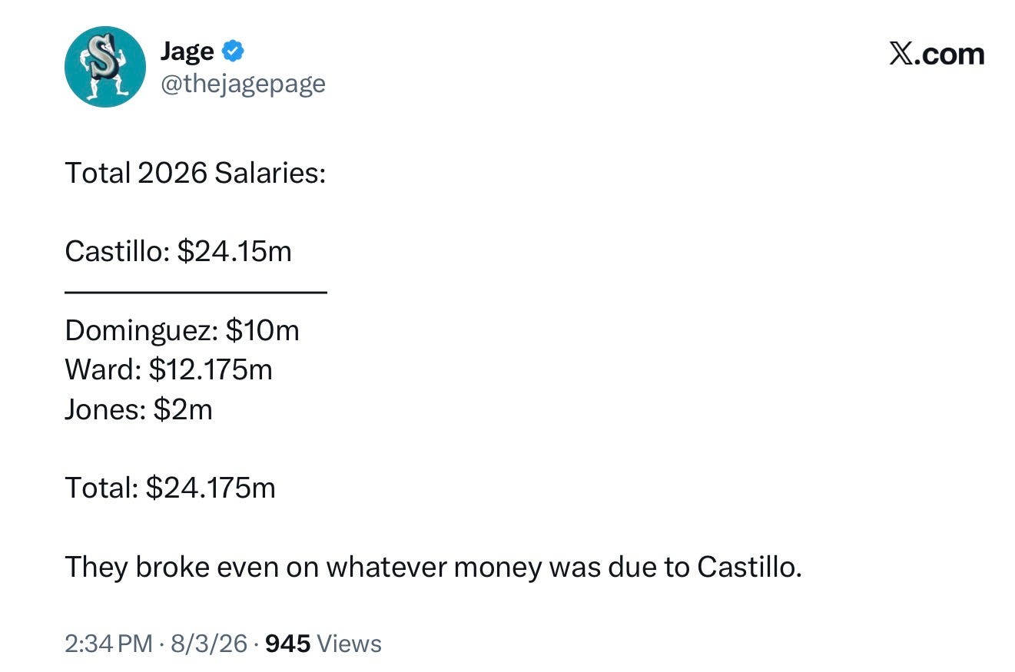Open the Jage display name
The image size is (1015, 672).
(187, 51)
